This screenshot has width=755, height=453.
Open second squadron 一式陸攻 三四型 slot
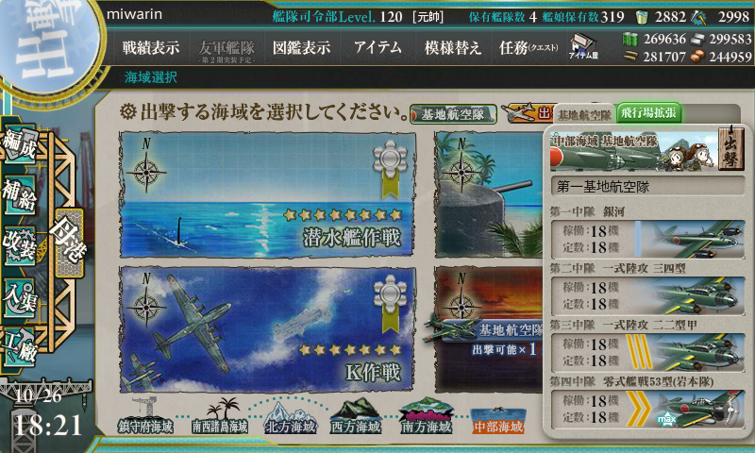coord(647,296)
